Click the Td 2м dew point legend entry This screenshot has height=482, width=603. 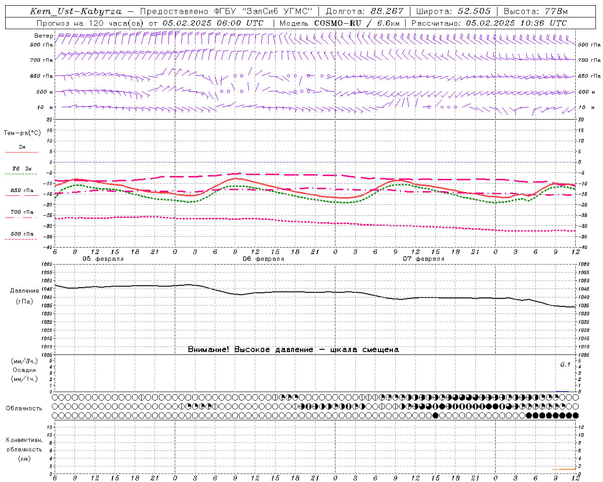coord(22,169)
